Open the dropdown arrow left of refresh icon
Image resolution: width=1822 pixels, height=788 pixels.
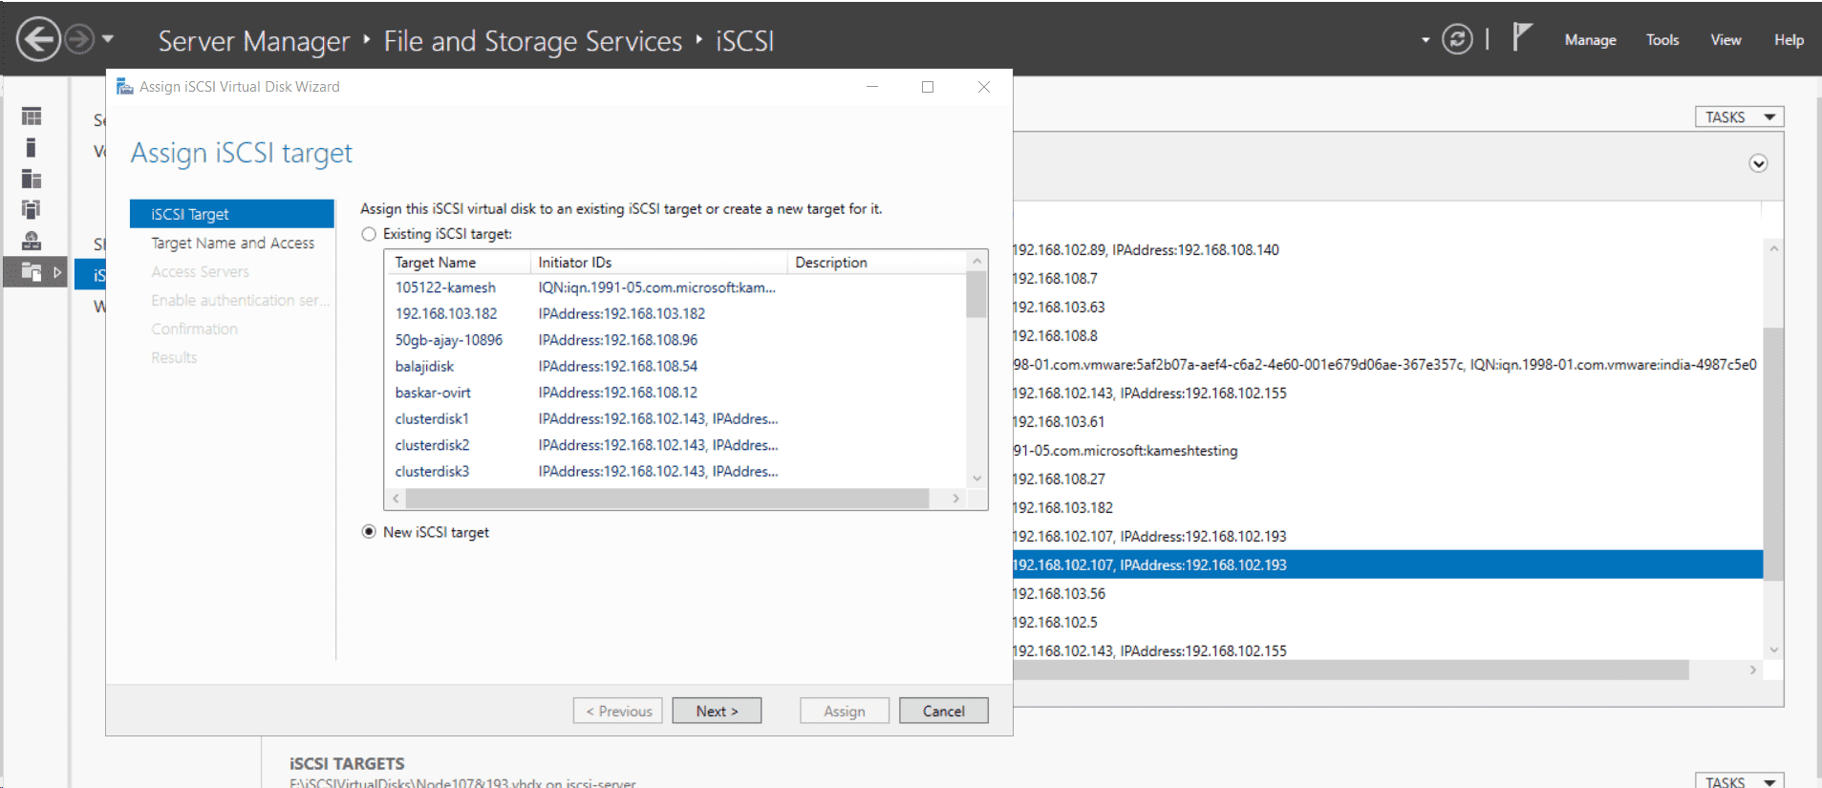pos(1425,40)
